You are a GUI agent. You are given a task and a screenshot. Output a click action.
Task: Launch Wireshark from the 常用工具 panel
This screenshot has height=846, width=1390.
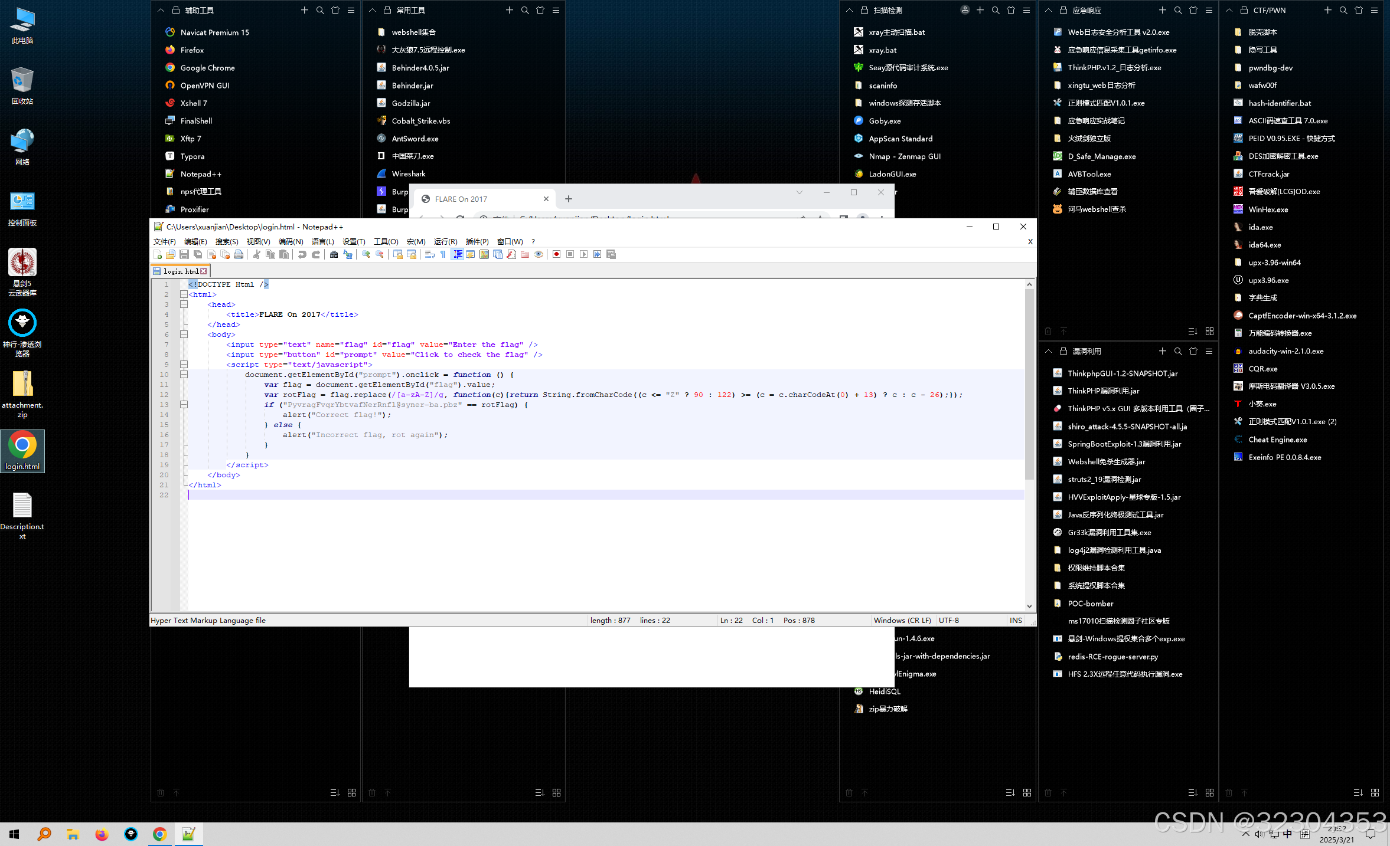click(x=408, y=173)
